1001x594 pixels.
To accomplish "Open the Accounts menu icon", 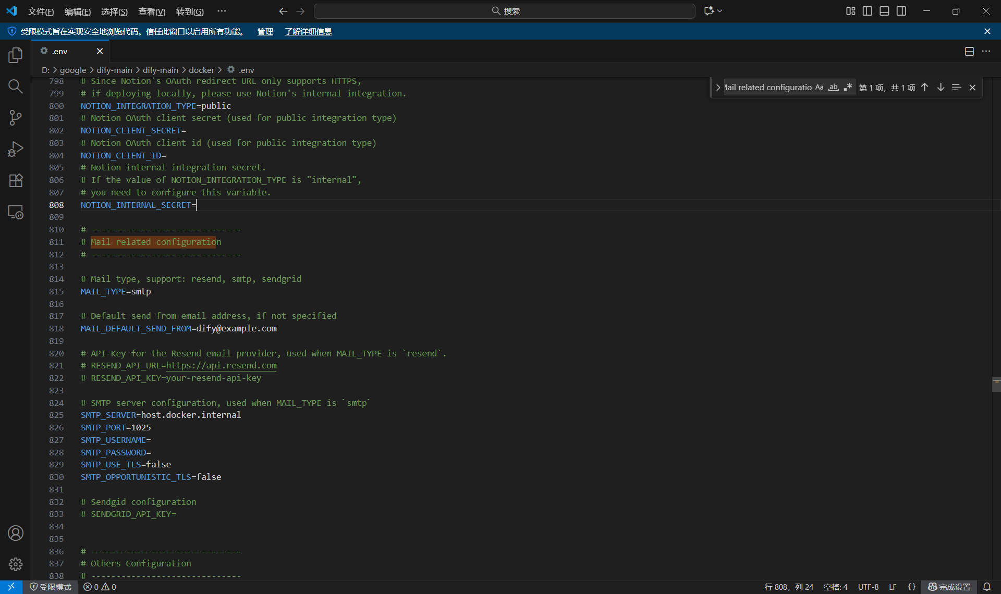I will coord(16,533).
